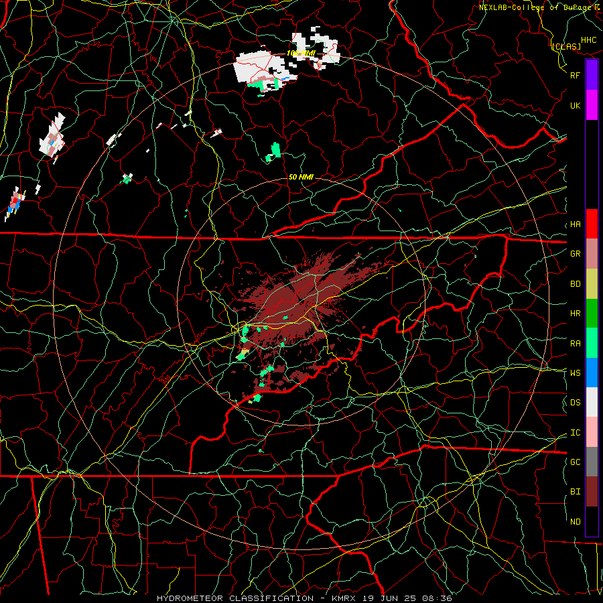603x603 pixels.
Task: Click the RF legend label
Action: [576, 75]
